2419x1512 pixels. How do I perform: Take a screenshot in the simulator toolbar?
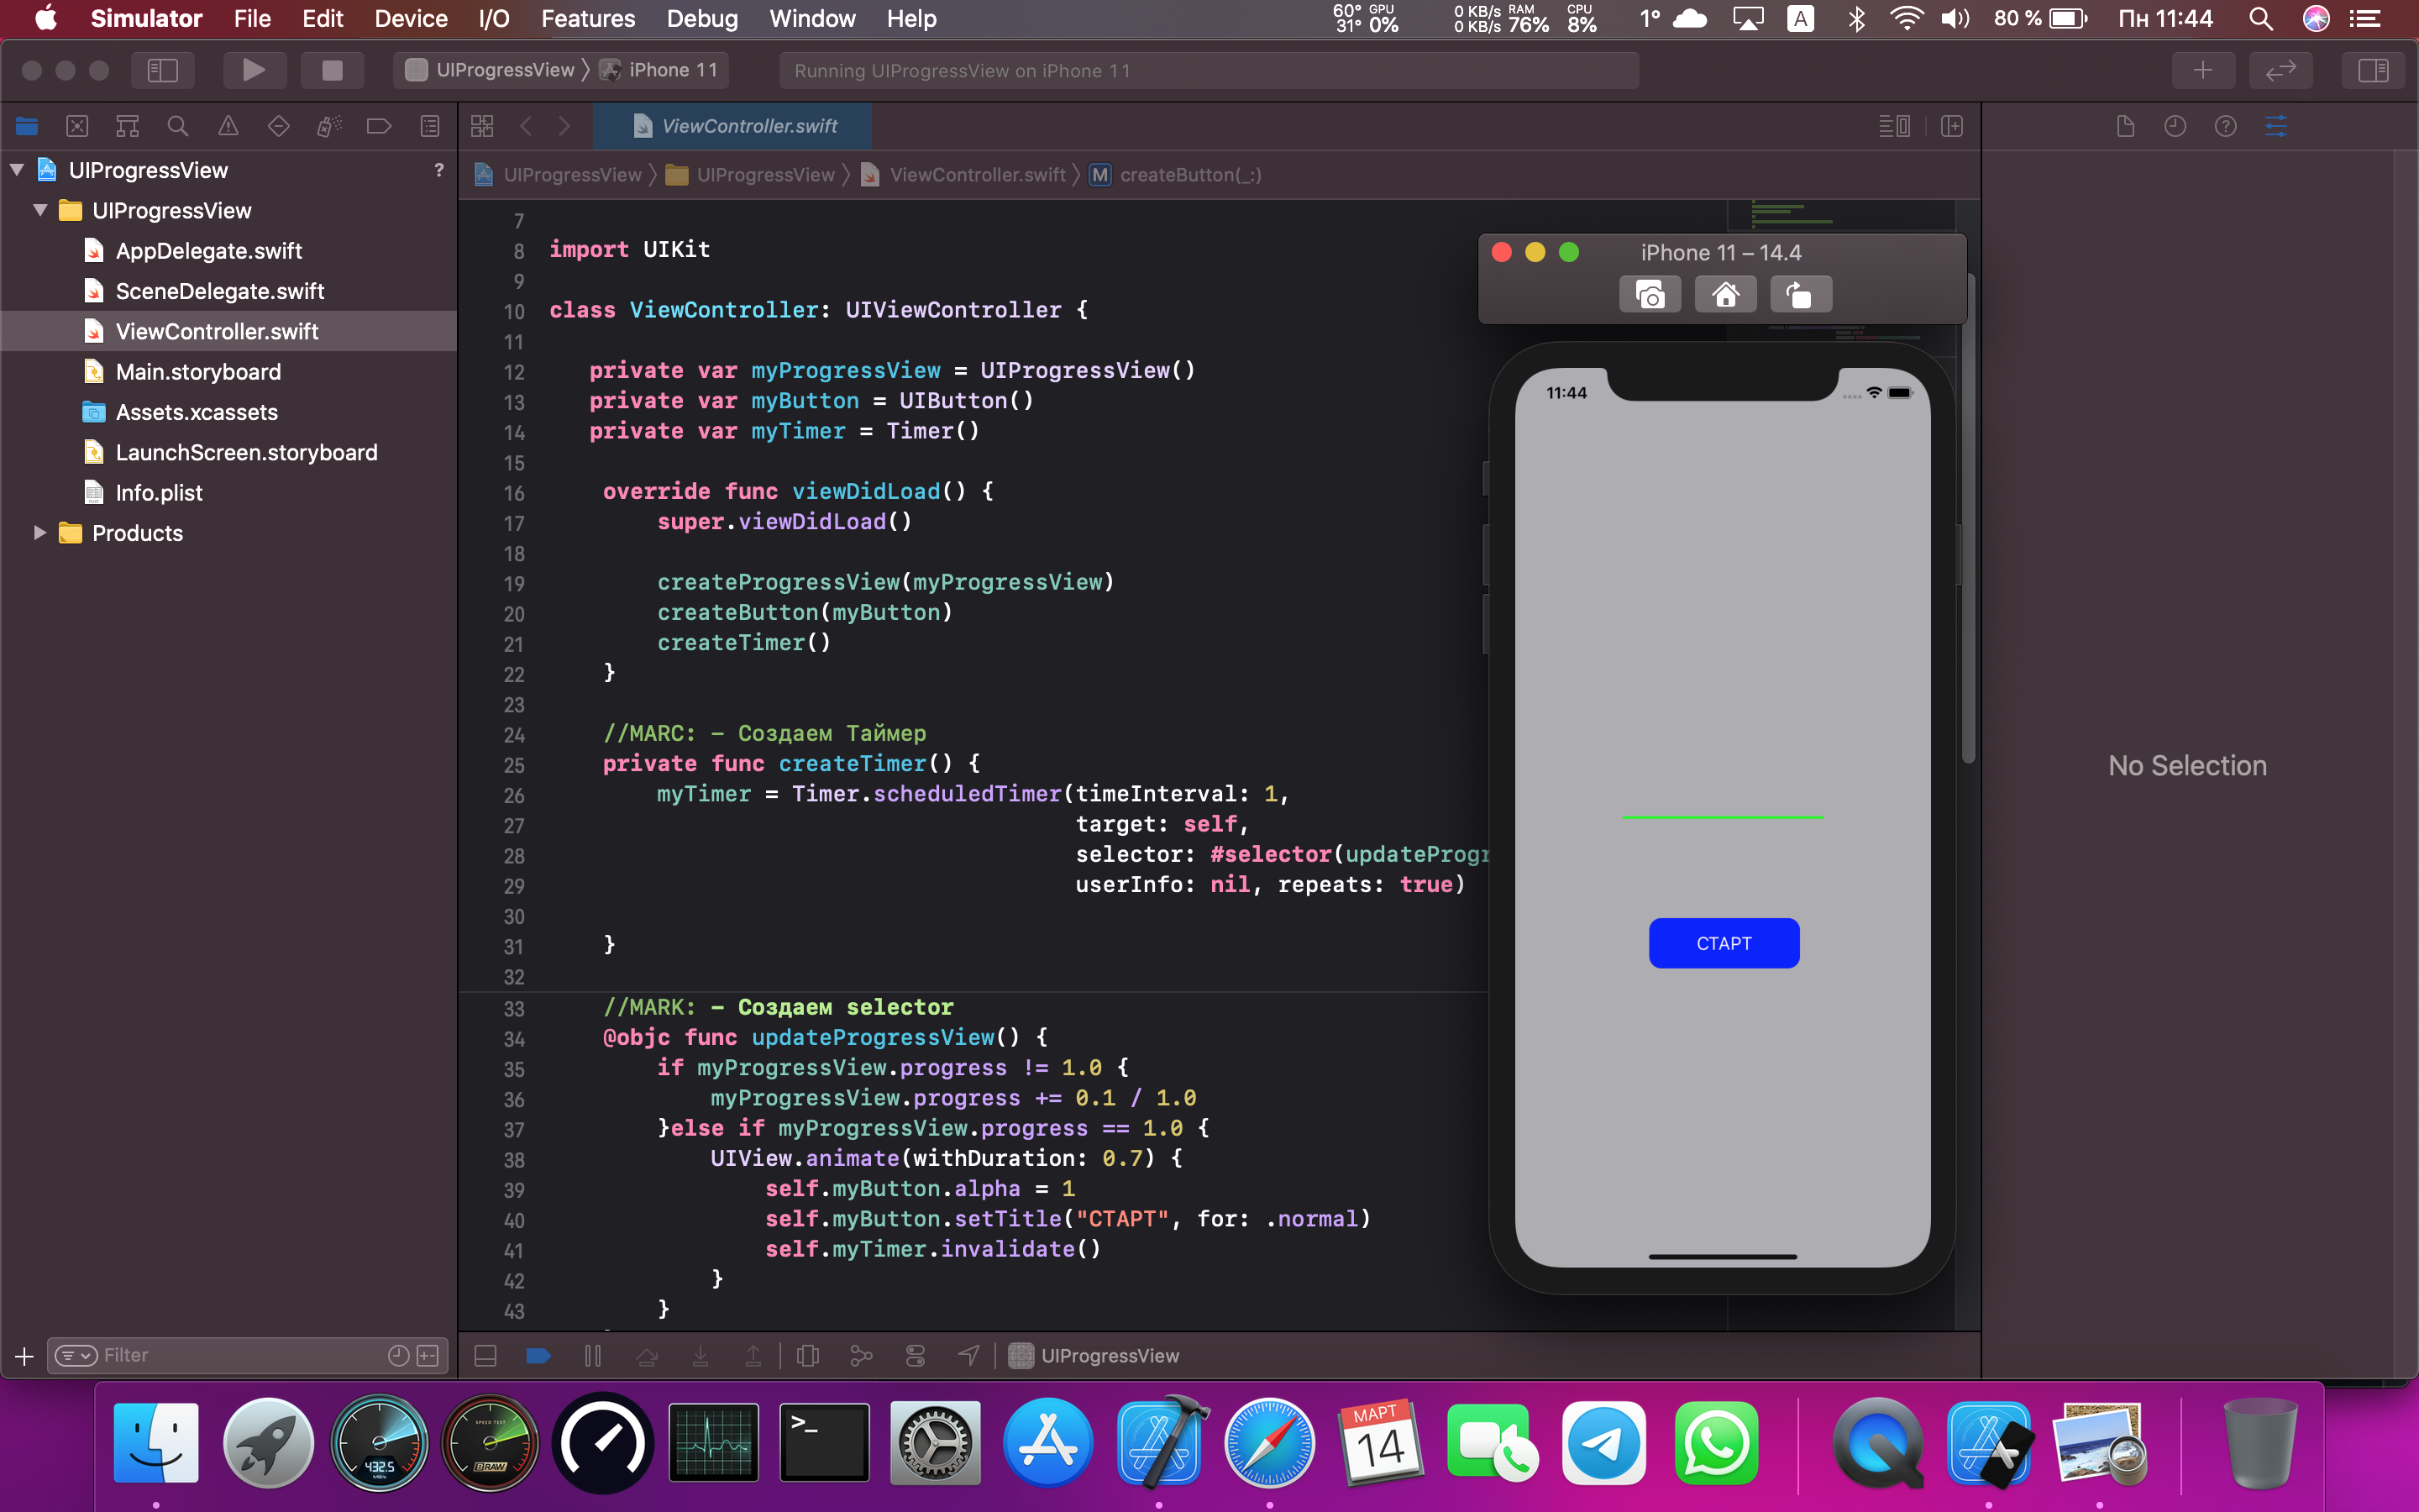pos(1650,295)
